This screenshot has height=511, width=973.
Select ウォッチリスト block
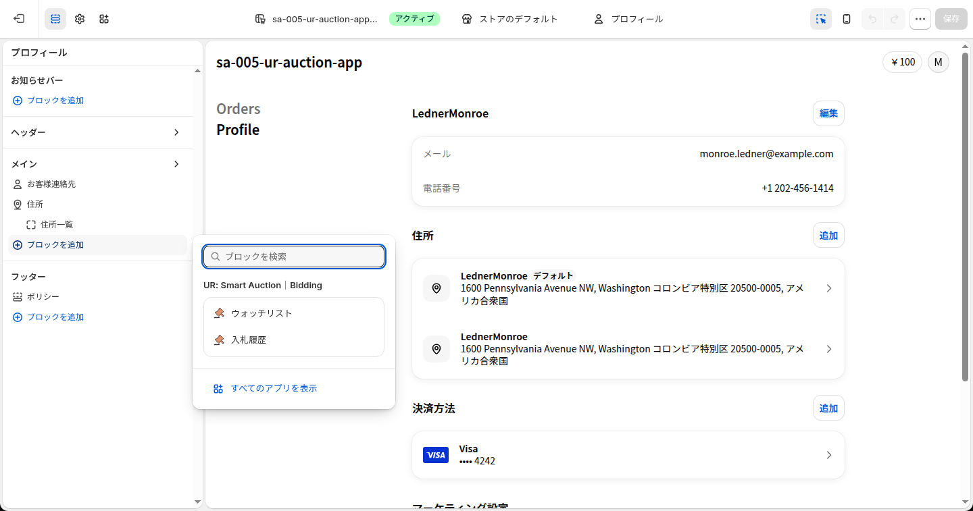294,313
